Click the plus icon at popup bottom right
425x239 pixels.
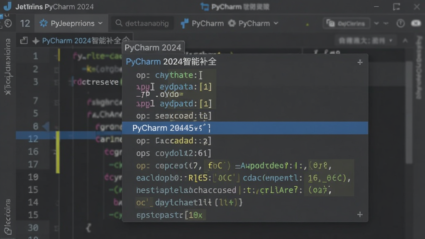360,215
